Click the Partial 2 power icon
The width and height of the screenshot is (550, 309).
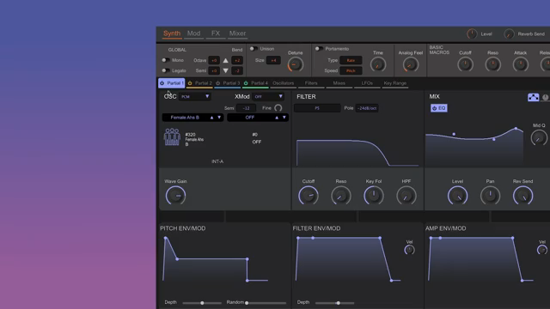click(x=190, y=83)
